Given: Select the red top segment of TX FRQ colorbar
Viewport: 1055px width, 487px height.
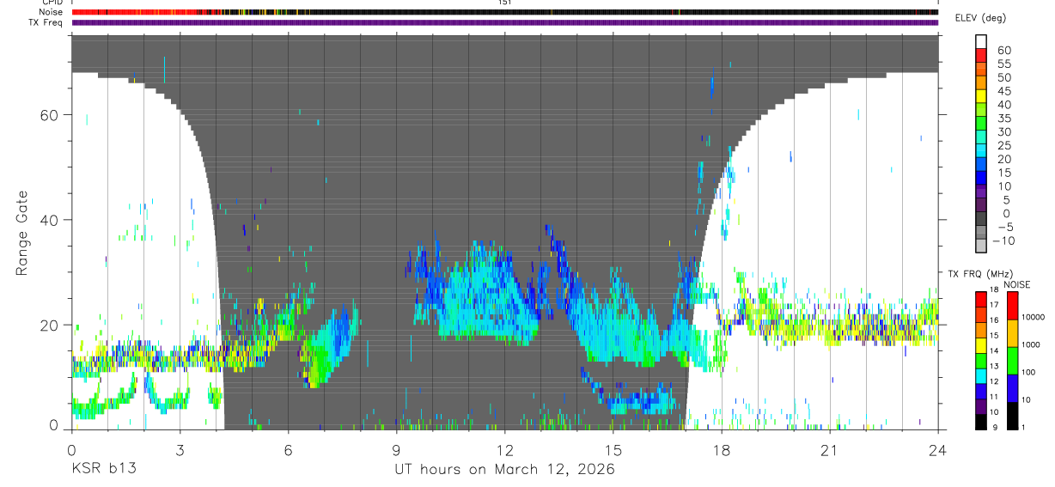Looking at the screenshot, I should (x=981, y=299).
